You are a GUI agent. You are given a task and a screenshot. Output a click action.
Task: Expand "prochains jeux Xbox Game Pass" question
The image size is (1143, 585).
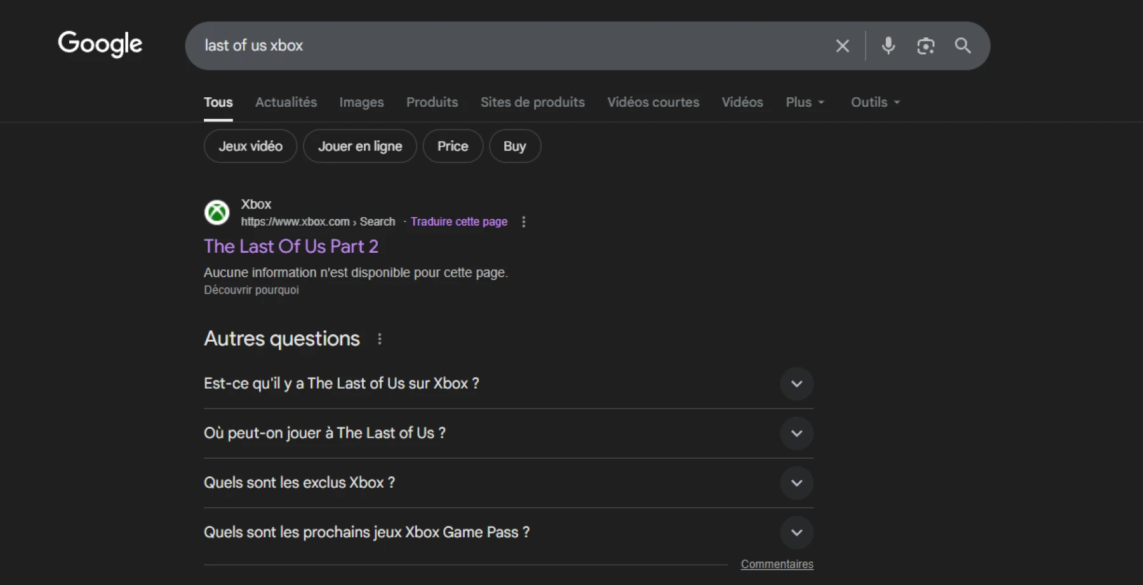(796, 532)
